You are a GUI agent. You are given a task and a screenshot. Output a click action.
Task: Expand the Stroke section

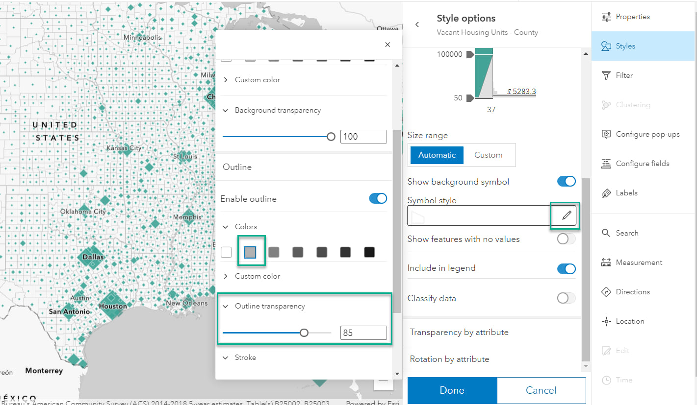coord(226,357)
